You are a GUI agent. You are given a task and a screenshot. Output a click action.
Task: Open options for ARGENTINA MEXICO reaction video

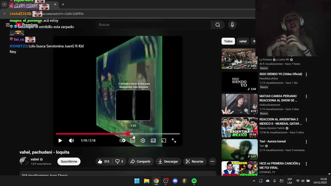coord(306,120)
